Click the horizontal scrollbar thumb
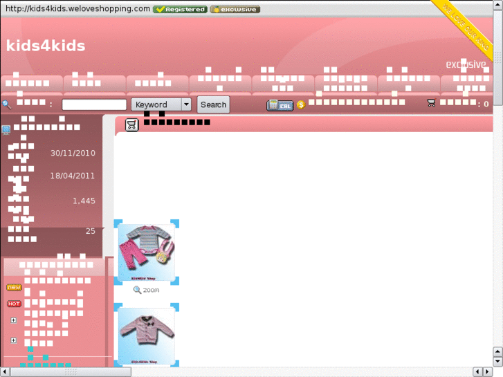The image size is (503, 377). [x=71, y=372]
